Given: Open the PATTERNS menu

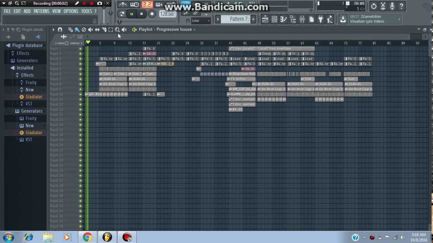Looking at the screenshot, I should pyautogui.click(x=42, y=11).
